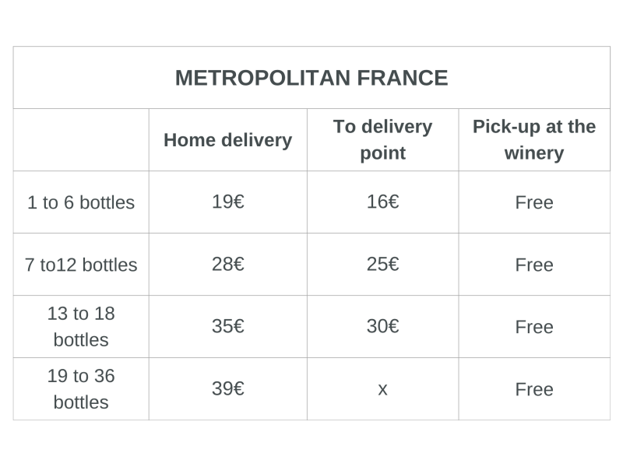Select the 13 to 18 bottles label

pos(81,327)
